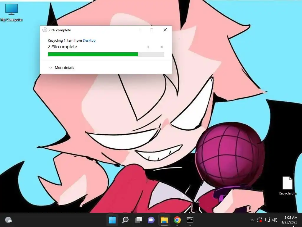Cancel the recycling operation with the small X
Image resolution: width=302 pixels, height=227 pixels.
click(162, 47)
